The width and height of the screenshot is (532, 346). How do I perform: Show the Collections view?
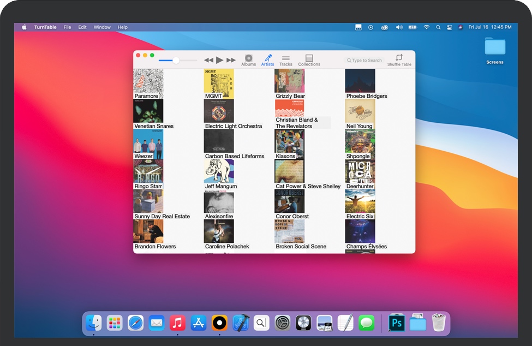309,60
